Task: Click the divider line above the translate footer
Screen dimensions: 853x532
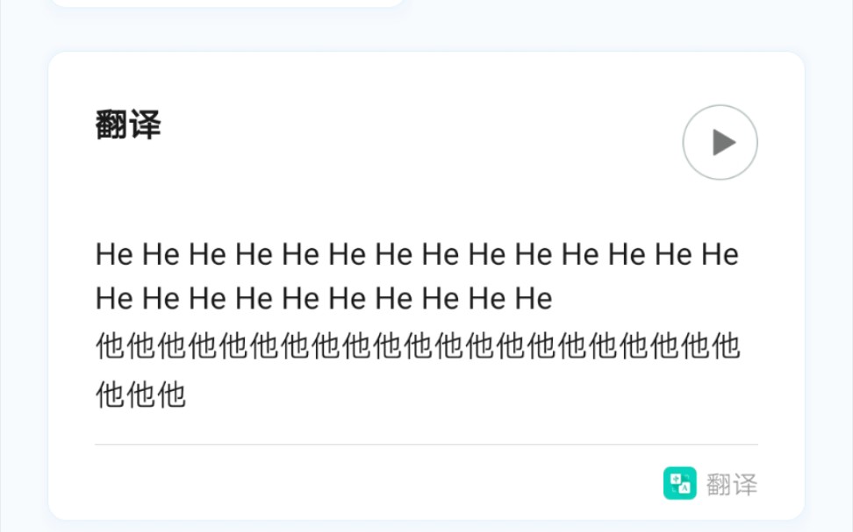Action: 426,444
